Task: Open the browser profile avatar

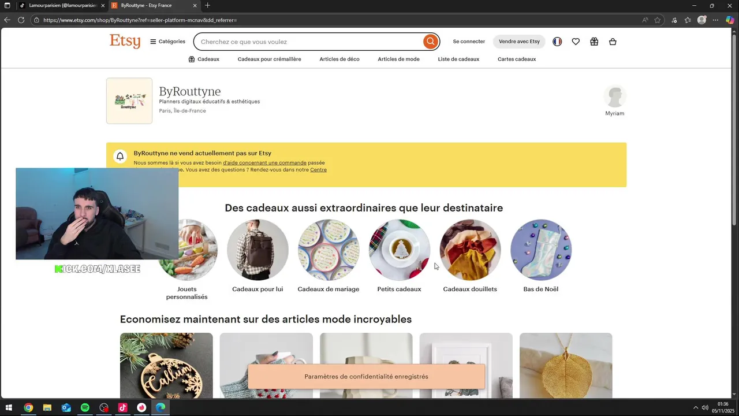Action: pyautogui.click(x=701, y=20)
